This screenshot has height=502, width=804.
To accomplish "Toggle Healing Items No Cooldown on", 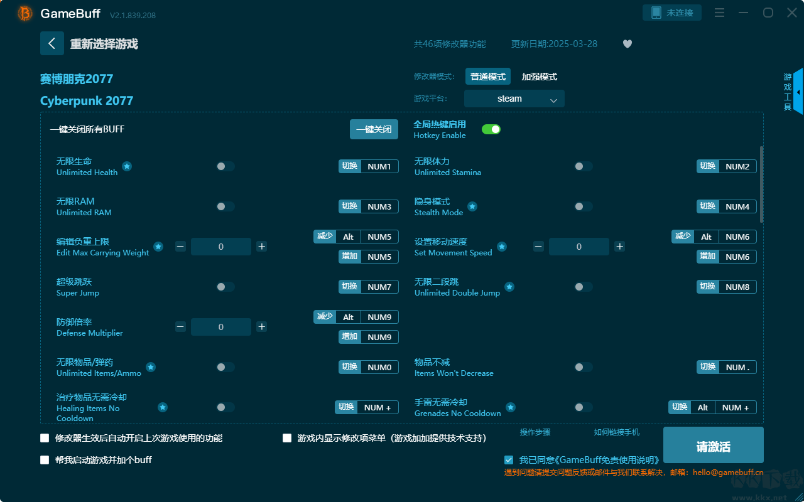I will click(x=225, y=407).
